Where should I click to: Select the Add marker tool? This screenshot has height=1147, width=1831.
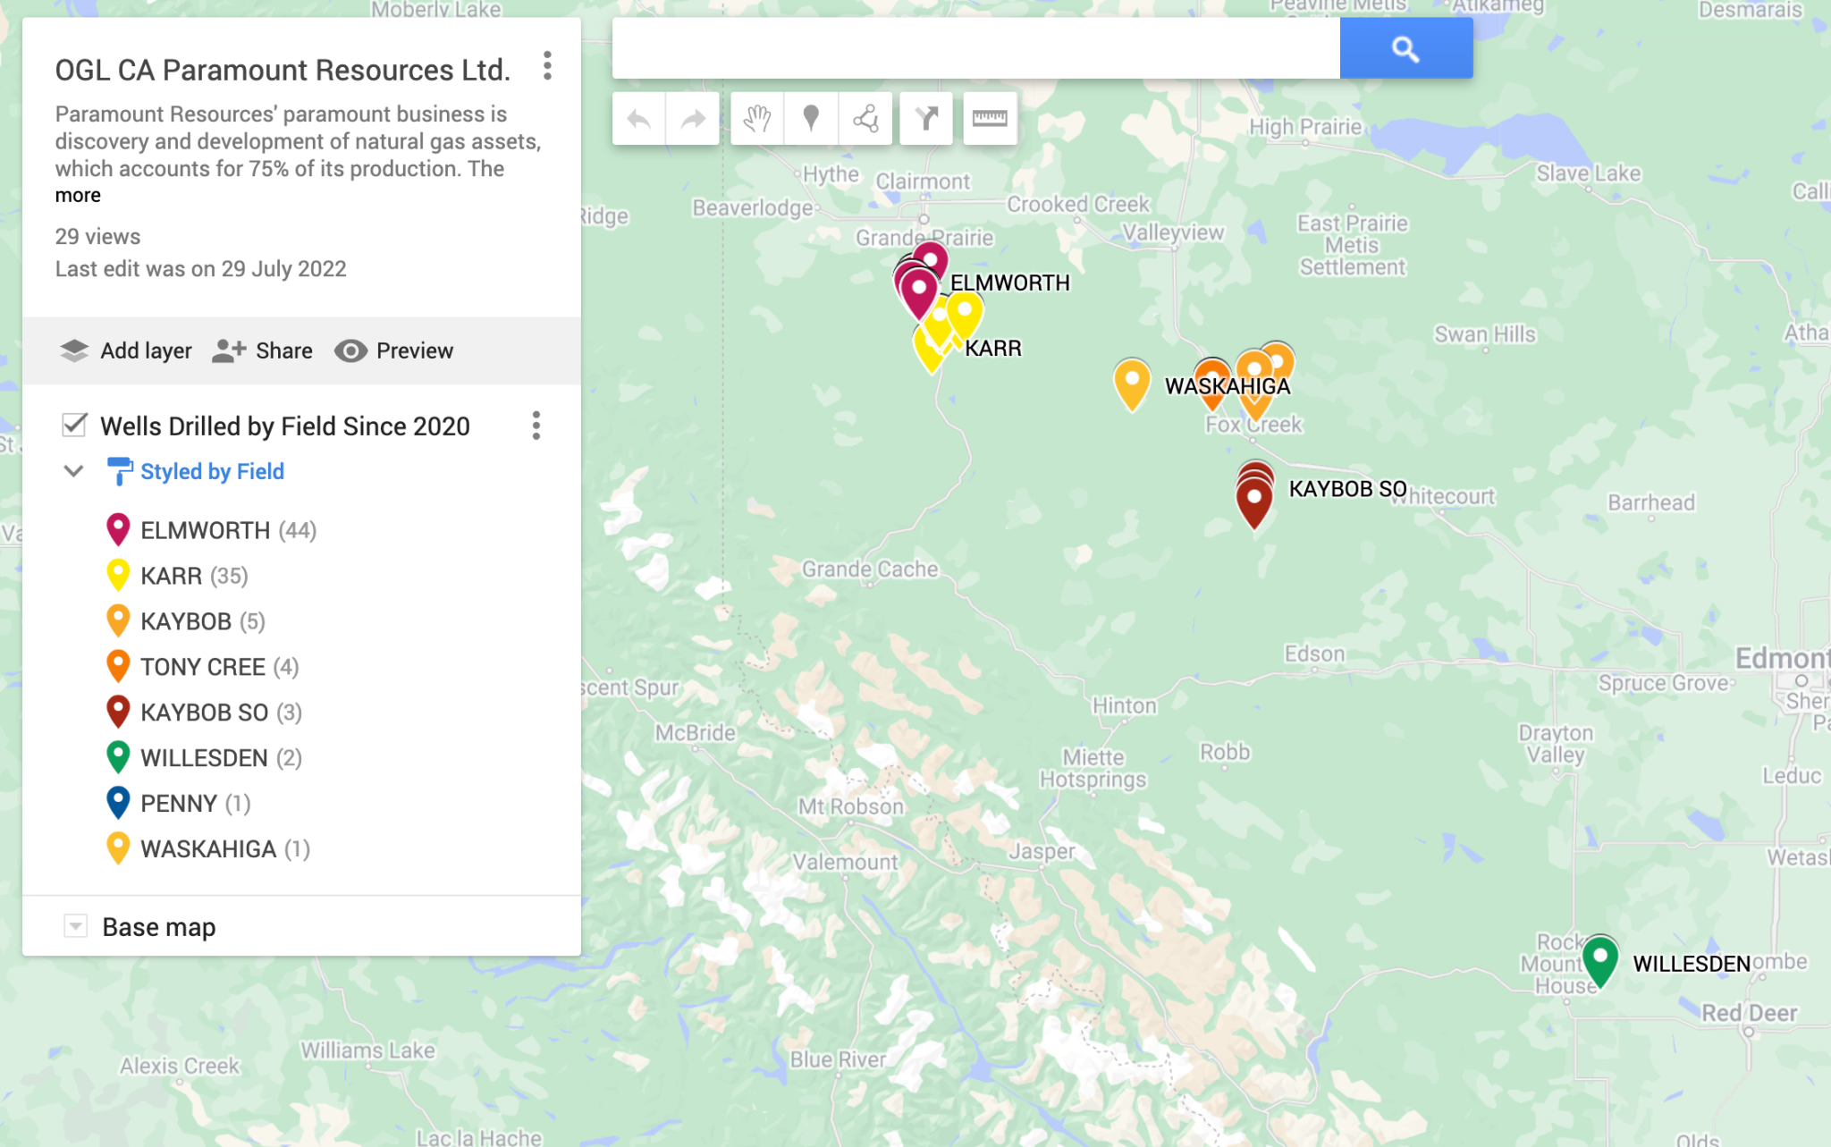point(810,117)
